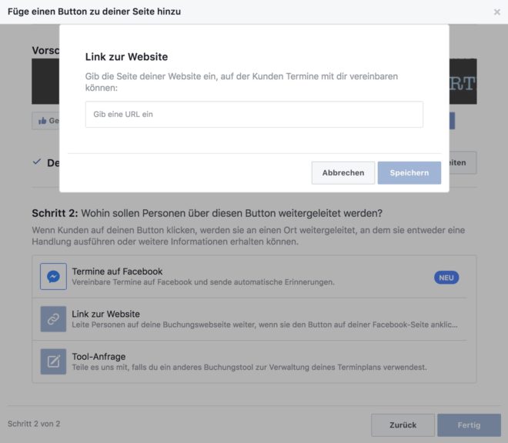508x443 pixels.
Task: Click the Schritt 2 von 2 indicator
Action: point(34,424)
